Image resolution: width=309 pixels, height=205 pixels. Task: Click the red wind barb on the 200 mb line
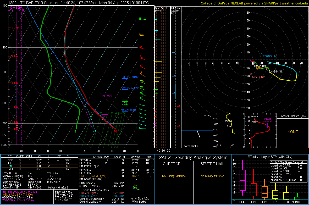point(142,47)
